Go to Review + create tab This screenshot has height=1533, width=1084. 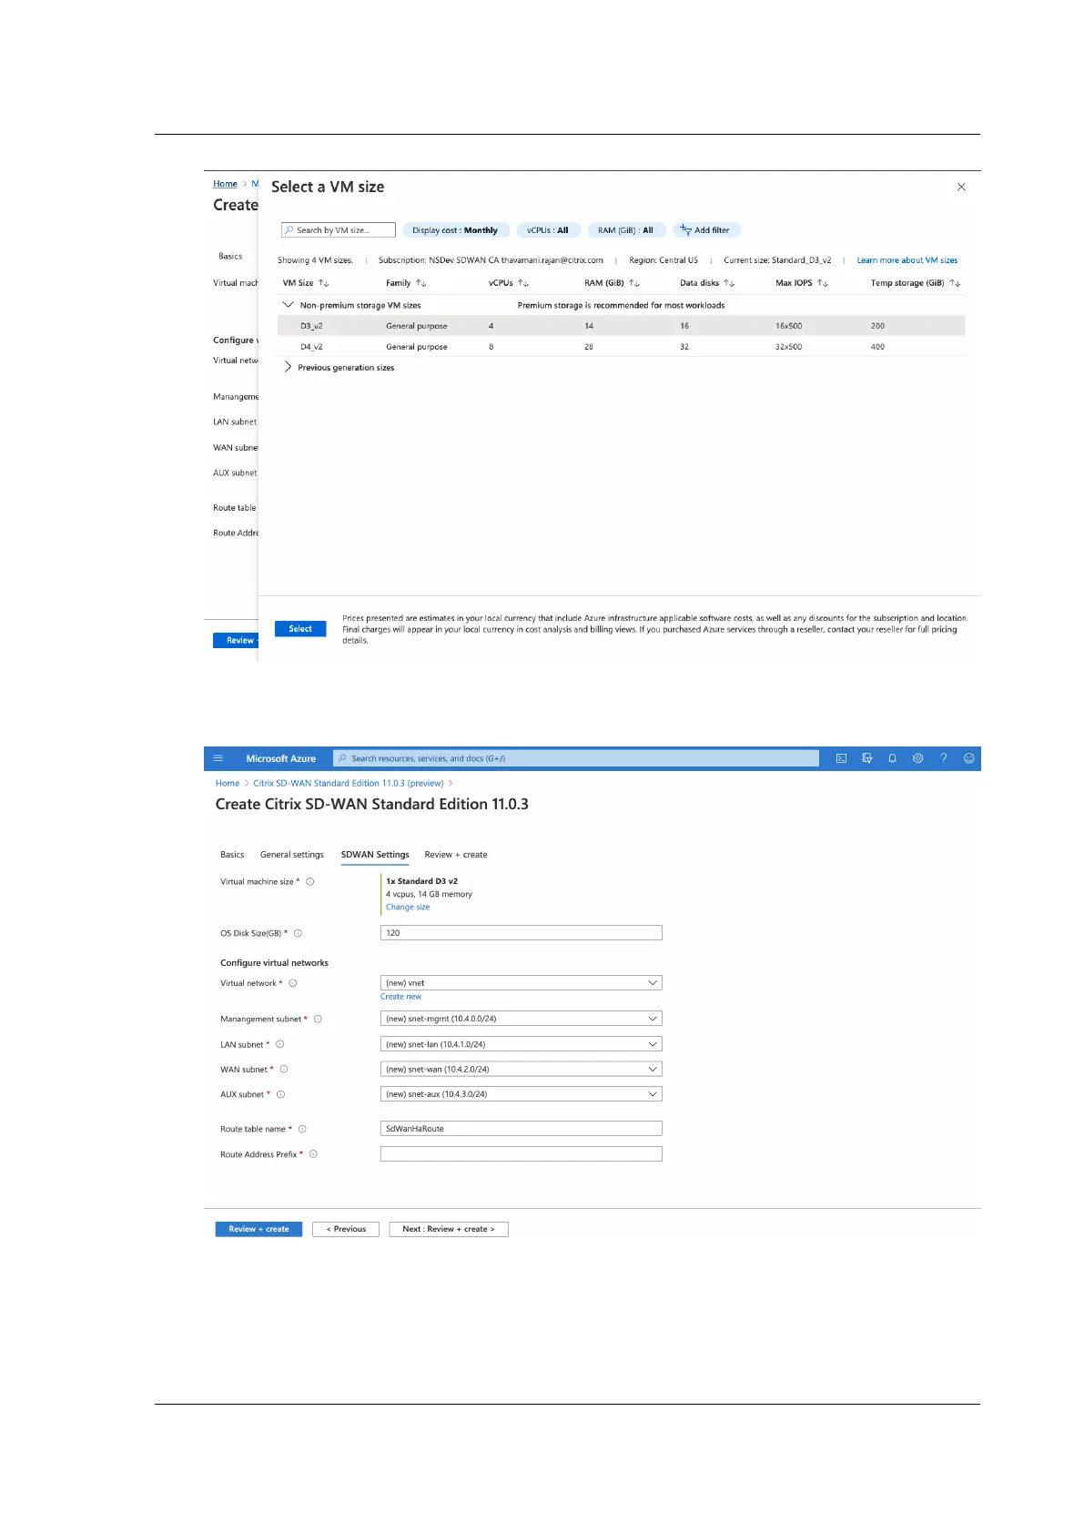[456, 855]
